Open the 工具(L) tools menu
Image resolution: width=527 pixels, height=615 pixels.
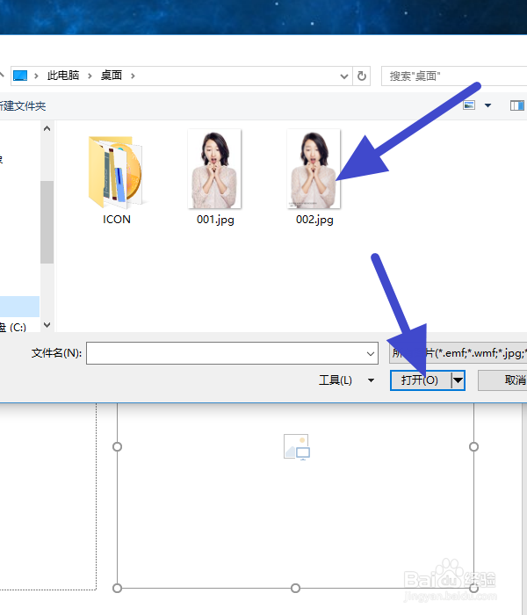click(346, 380)
